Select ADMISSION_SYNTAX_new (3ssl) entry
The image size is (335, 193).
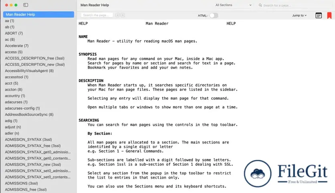point(33,165)
